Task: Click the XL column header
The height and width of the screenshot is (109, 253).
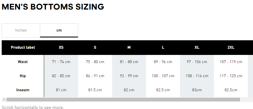Action: pos(197,48)
